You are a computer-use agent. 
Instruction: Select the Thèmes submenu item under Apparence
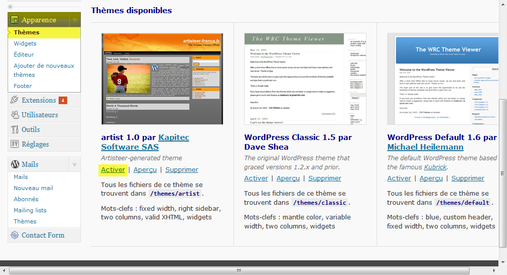26,32
